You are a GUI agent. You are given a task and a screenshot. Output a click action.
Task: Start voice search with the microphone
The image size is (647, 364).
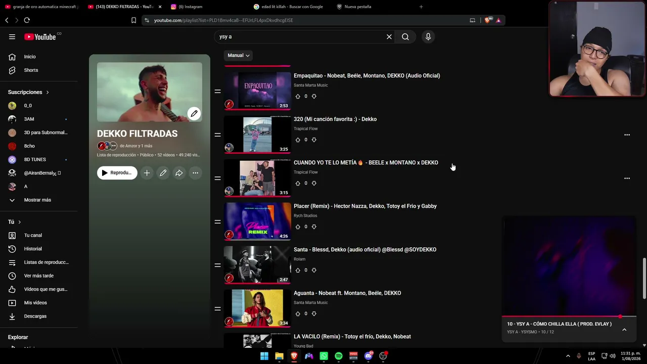pyautogui.click(x=428, y=37)
